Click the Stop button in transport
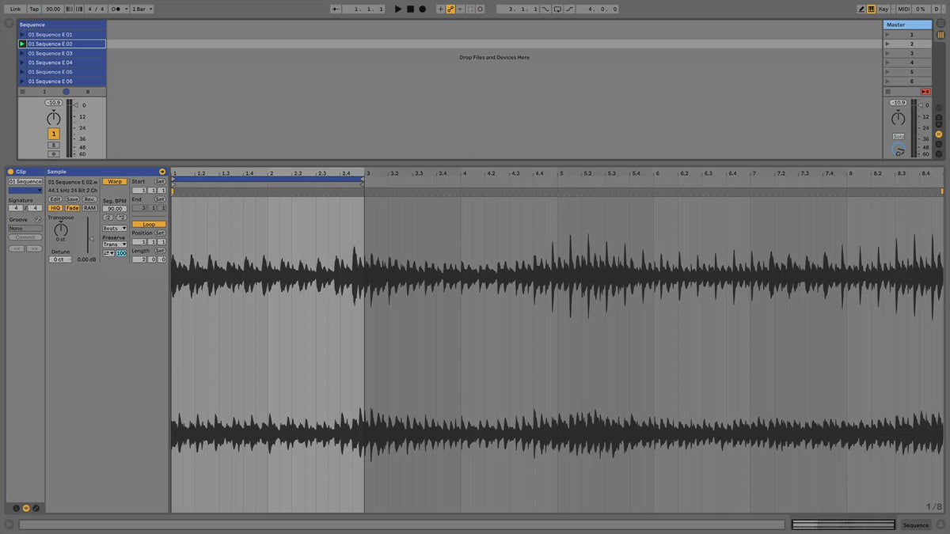The width and height of the screenshot is (950, 534). (410, 9)
